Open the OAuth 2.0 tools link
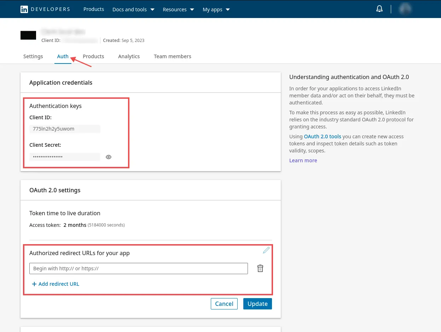The width and height of the screenshot is (441, 332). tap(323, 137)
